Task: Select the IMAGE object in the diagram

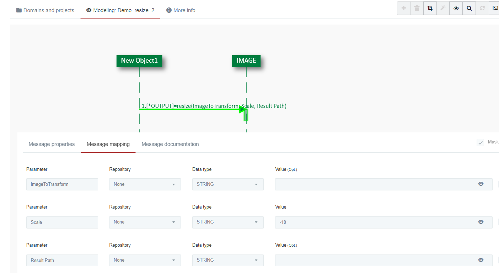Action: (x=246, y=61)
